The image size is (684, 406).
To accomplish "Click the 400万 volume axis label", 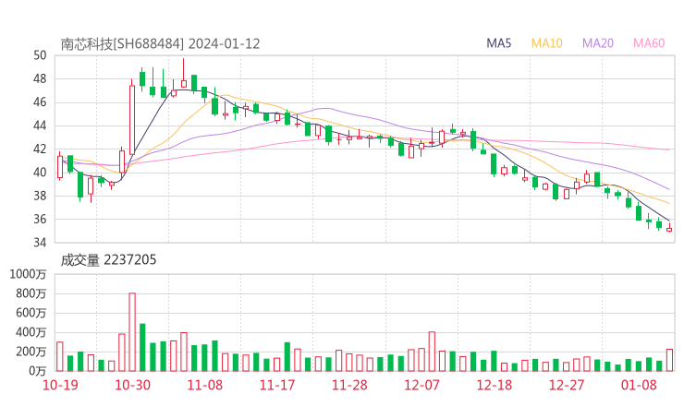I will [x=31, y=332].
